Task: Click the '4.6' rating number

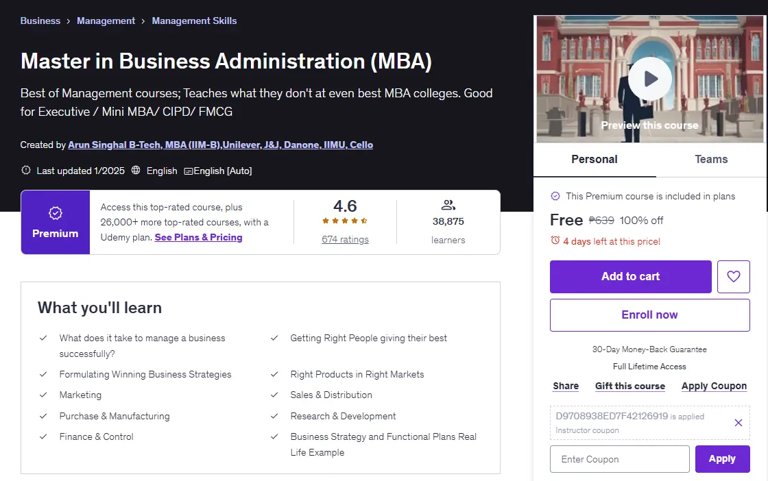Action: coord(345,206)
